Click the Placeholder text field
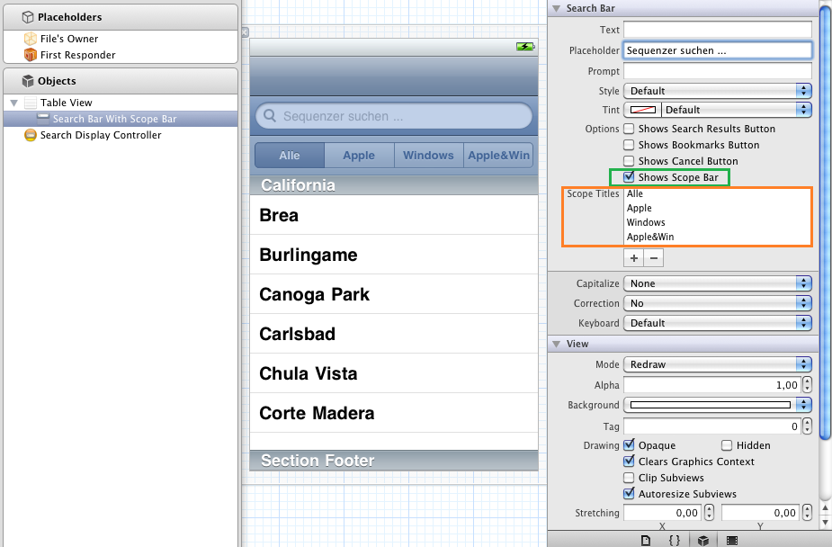The image size is (832, 547). click(717, 51)
